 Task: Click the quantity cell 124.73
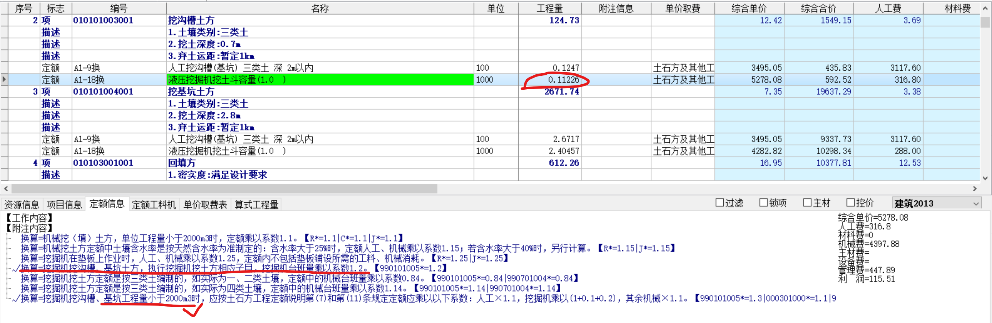point(550,20)
